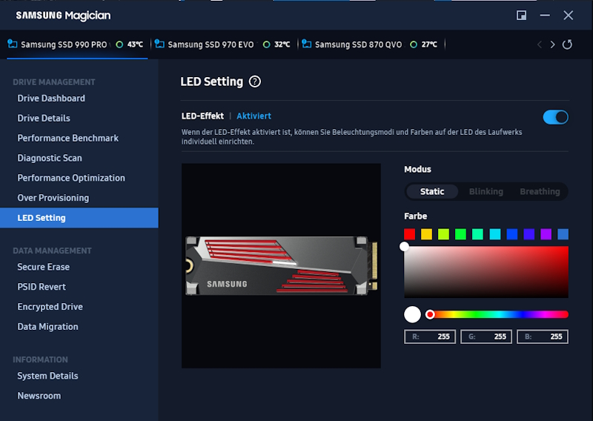Click the mini-mode window icon in title bar
This screenshot has width=593, height=421.
pos(522,15)
